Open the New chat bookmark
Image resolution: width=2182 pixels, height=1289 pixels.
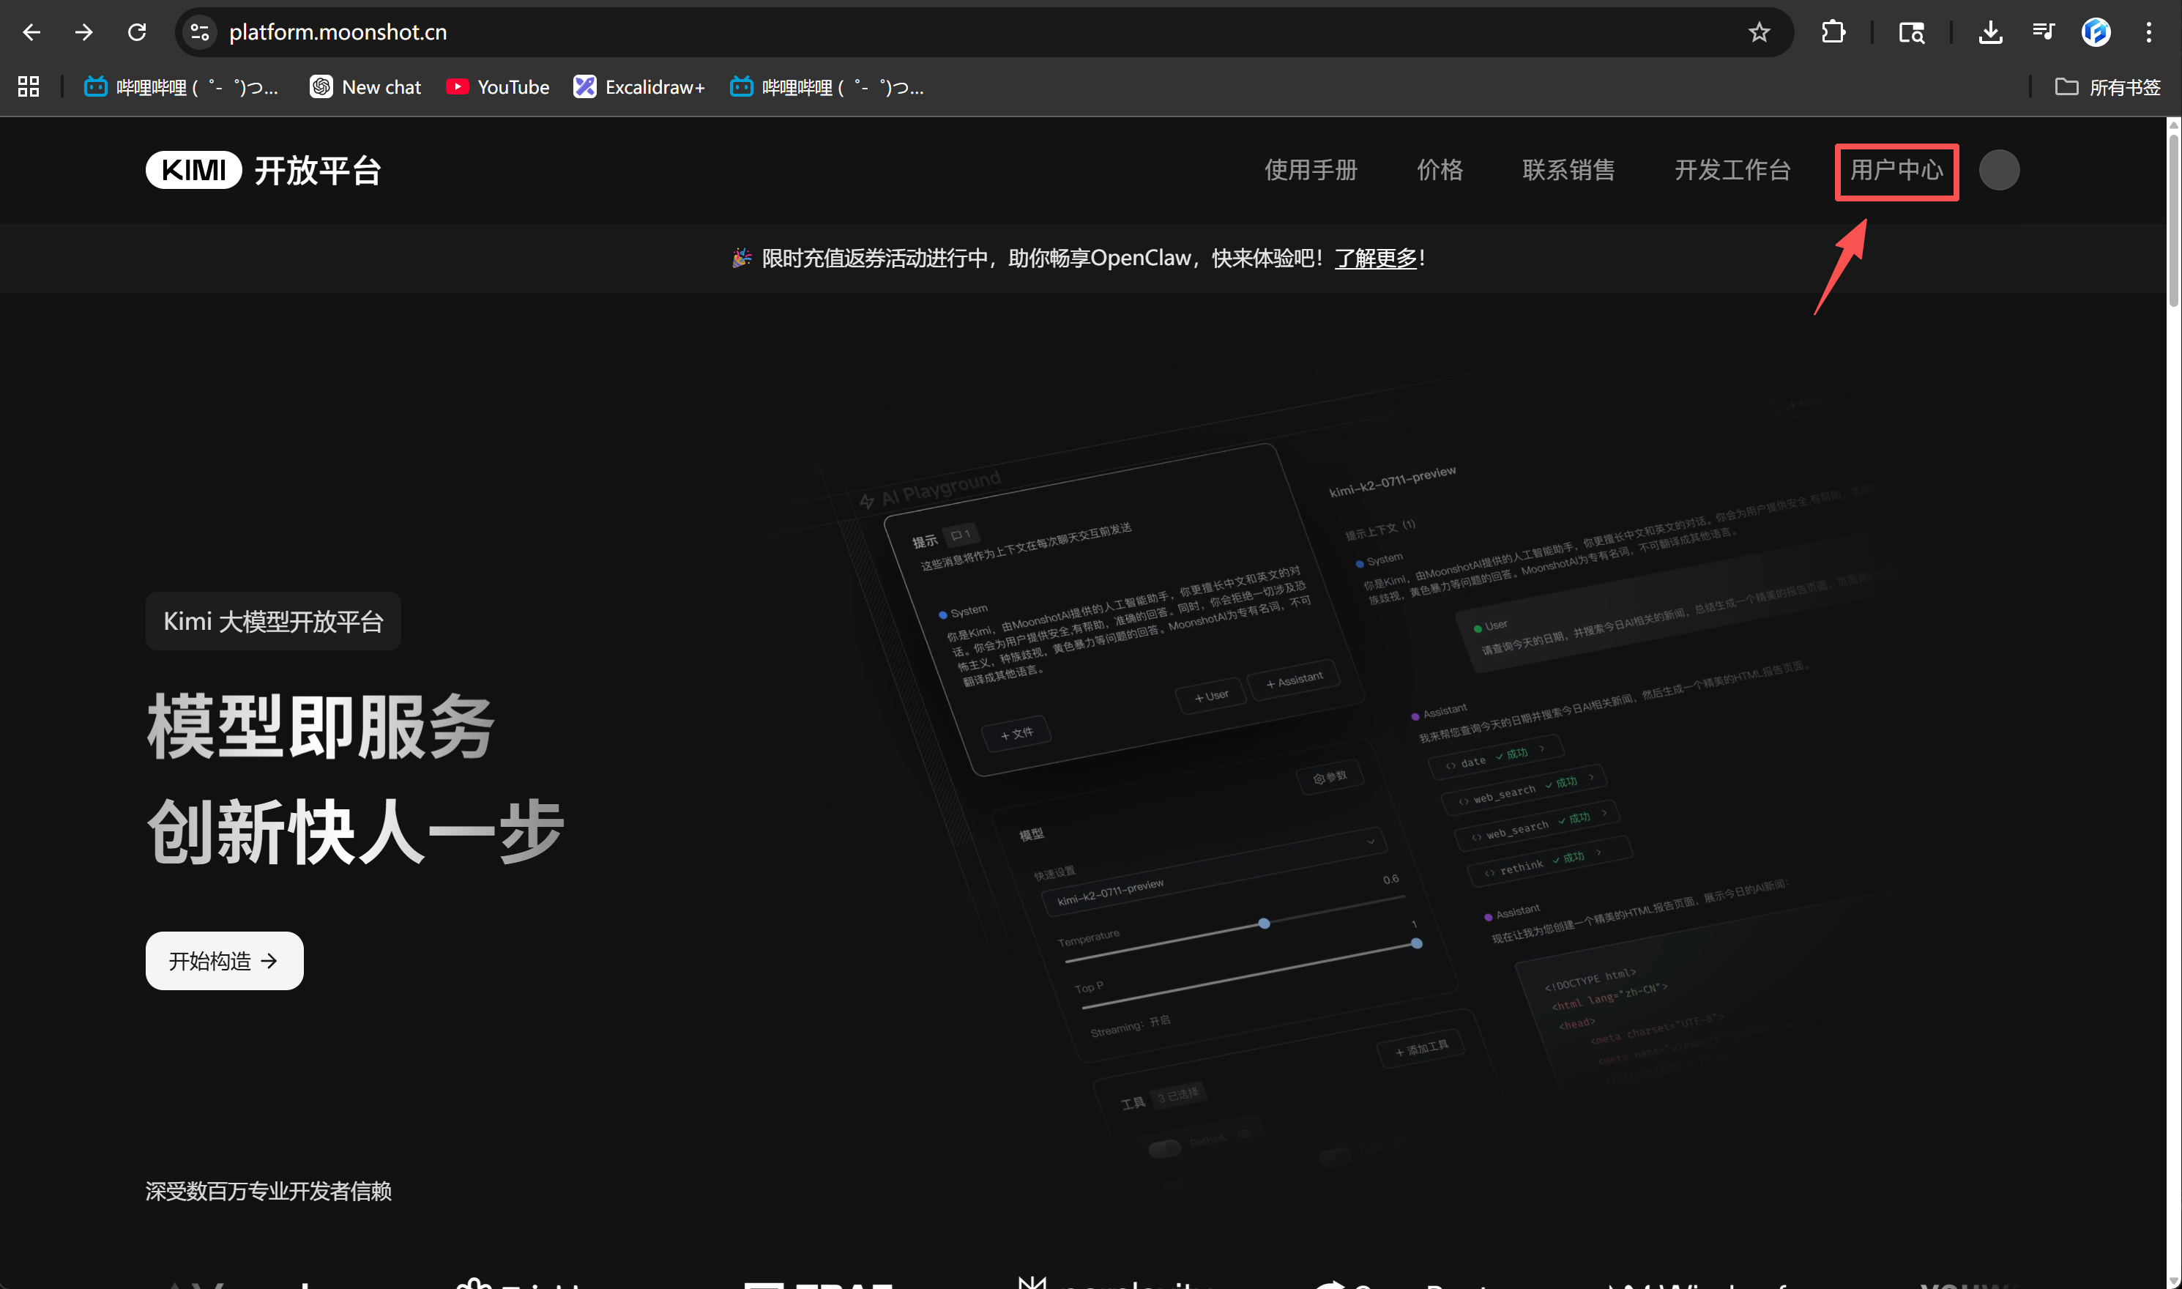coord(365,87)
